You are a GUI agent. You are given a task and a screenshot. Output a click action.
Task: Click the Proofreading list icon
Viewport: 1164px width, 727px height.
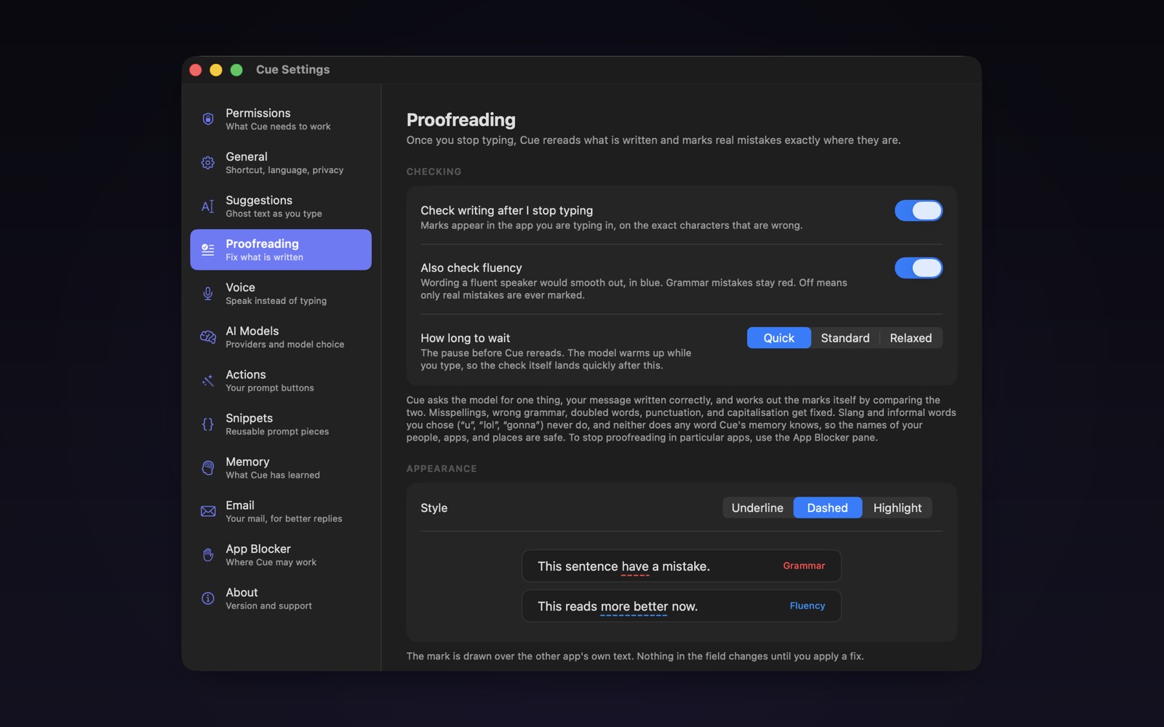[208, 249]
